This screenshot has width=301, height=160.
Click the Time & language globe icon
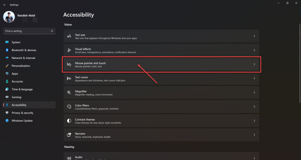point(7,89)
